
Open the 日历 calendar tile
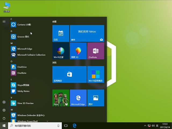tap(61, 33)
